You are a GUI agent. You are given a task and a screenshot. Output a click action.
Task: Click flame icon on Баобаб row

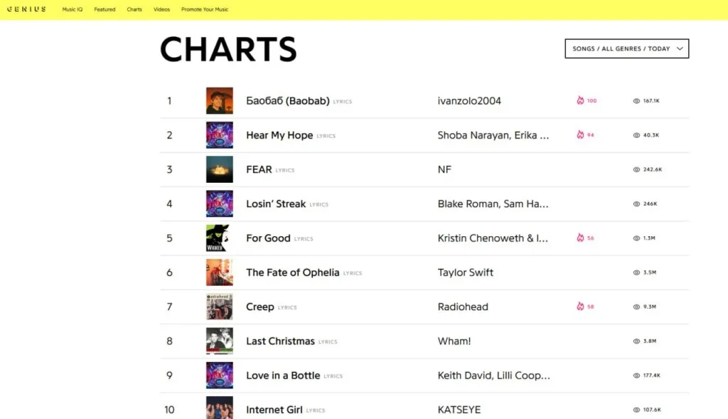pyautogui.click(x=580, y=101)
